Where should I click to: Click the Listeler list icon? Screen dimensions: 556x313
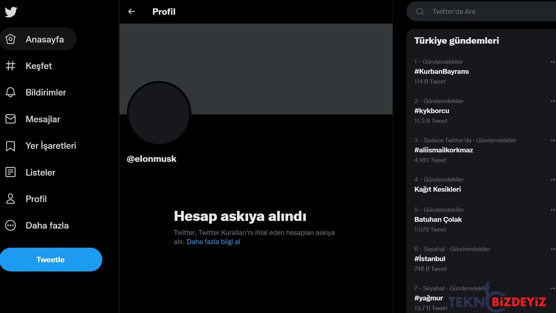tap(10, 172)
